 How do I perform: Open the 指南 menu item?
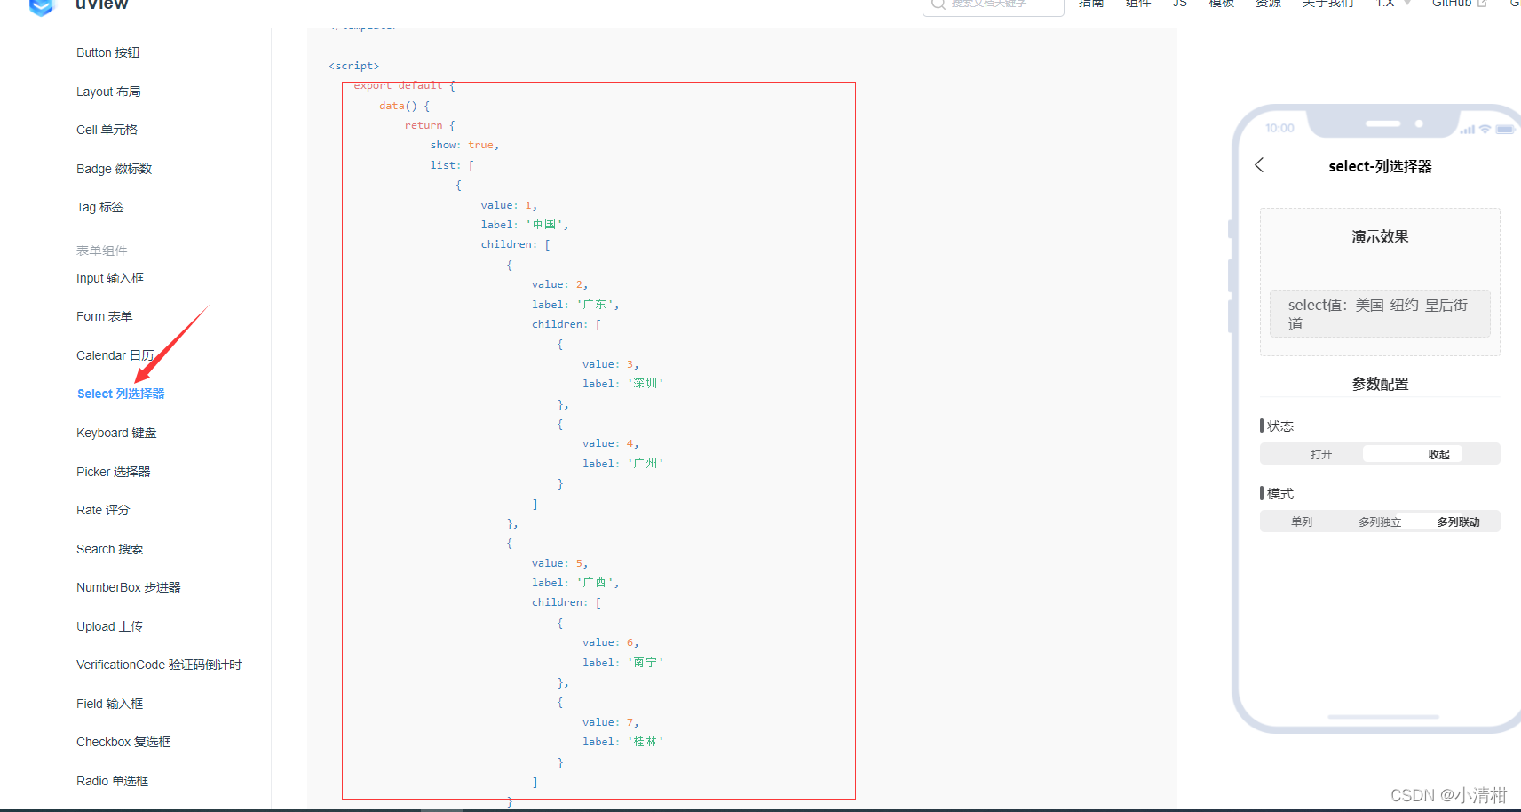[x=1091, y=5]
